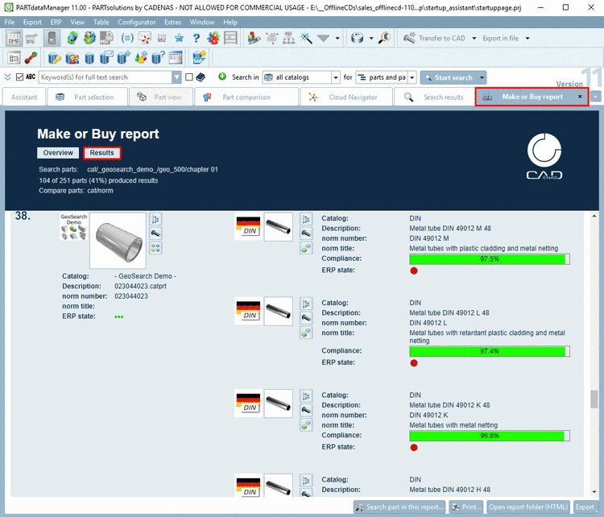
Task: Click the red puzzle piece toolbar icon
Action: pyautogui.click(x=213, y=38)
